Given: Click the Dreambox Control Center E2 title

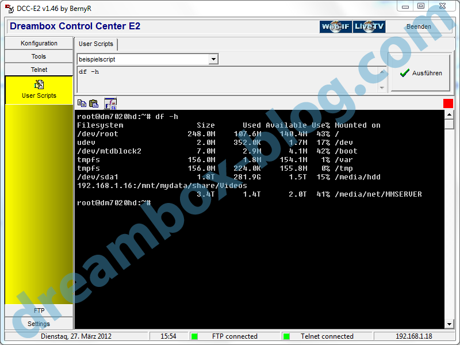Looking at the screenshot, I should [x=75, y=26].
